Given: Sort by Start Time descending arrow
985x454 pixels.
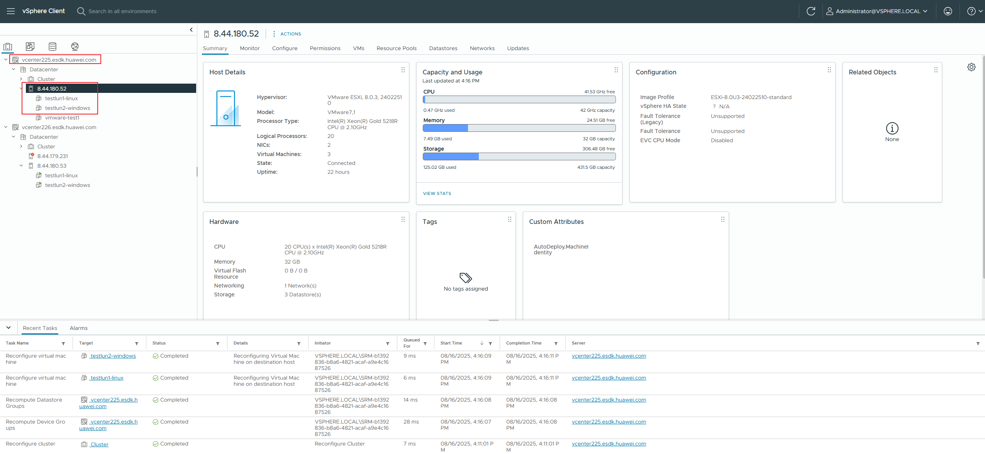Looking at the screenshot, I should tap(482, 343).
